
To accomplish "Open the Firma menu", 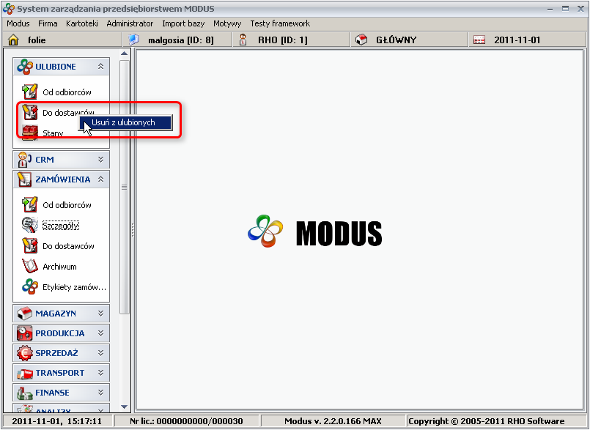I will [x=48, y=23].
